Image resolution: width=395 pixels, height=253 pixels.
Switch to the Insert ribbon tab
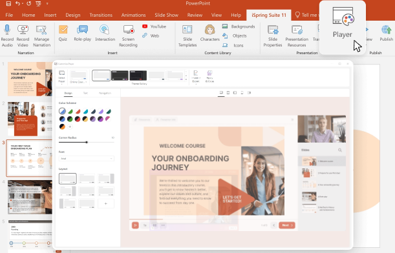click(50, 15)
